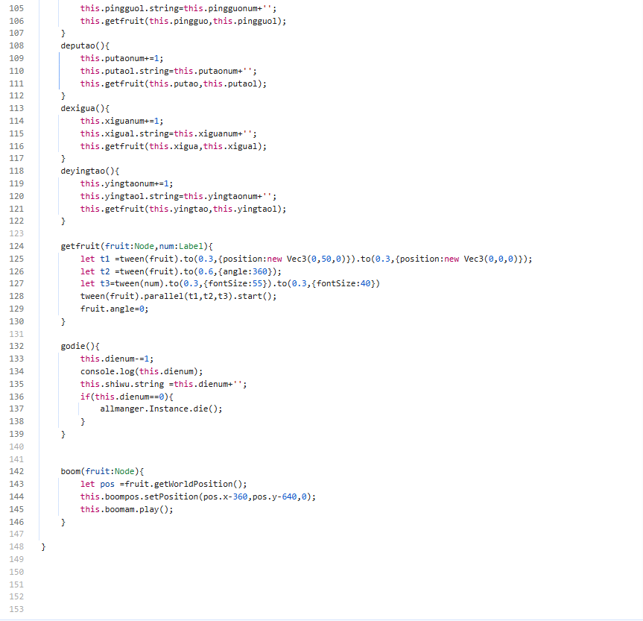Click line number 148 in the gutter
Viewport: 643px width, 621px height.
coord(16,546)
